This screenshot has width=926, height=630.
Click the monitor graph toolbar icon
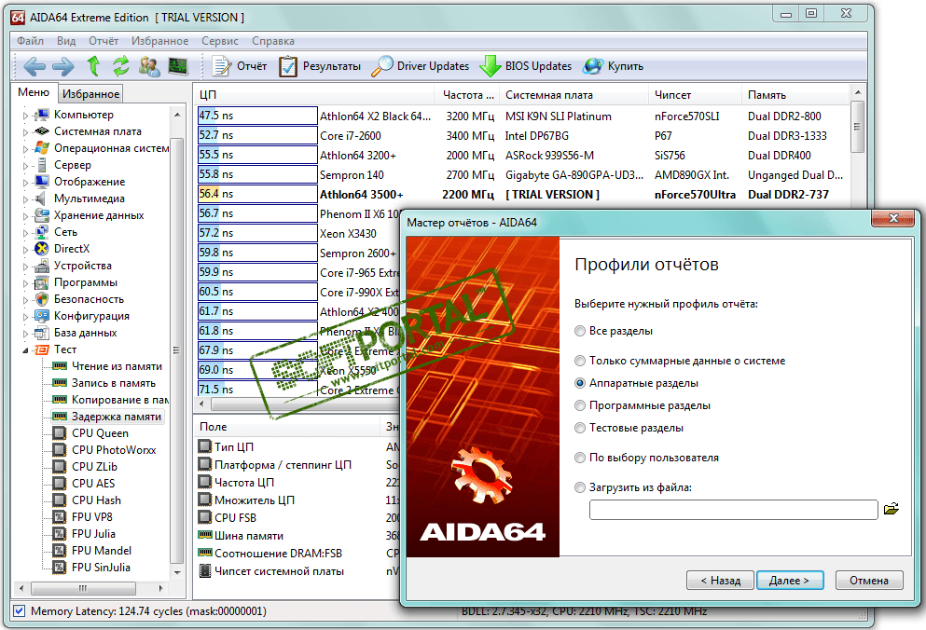pyautogui.click(x=178, y=66)
